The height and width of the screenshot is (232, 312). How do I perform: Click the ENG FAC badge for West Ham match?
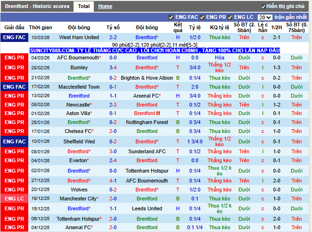tap(14, 37)
